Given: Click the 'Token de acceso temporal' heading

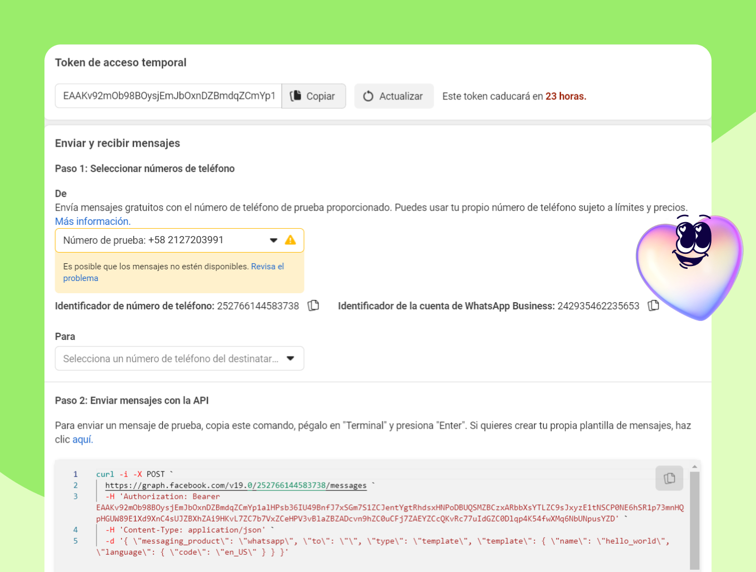Looking at the screenshot, I should tap(121, 62).
